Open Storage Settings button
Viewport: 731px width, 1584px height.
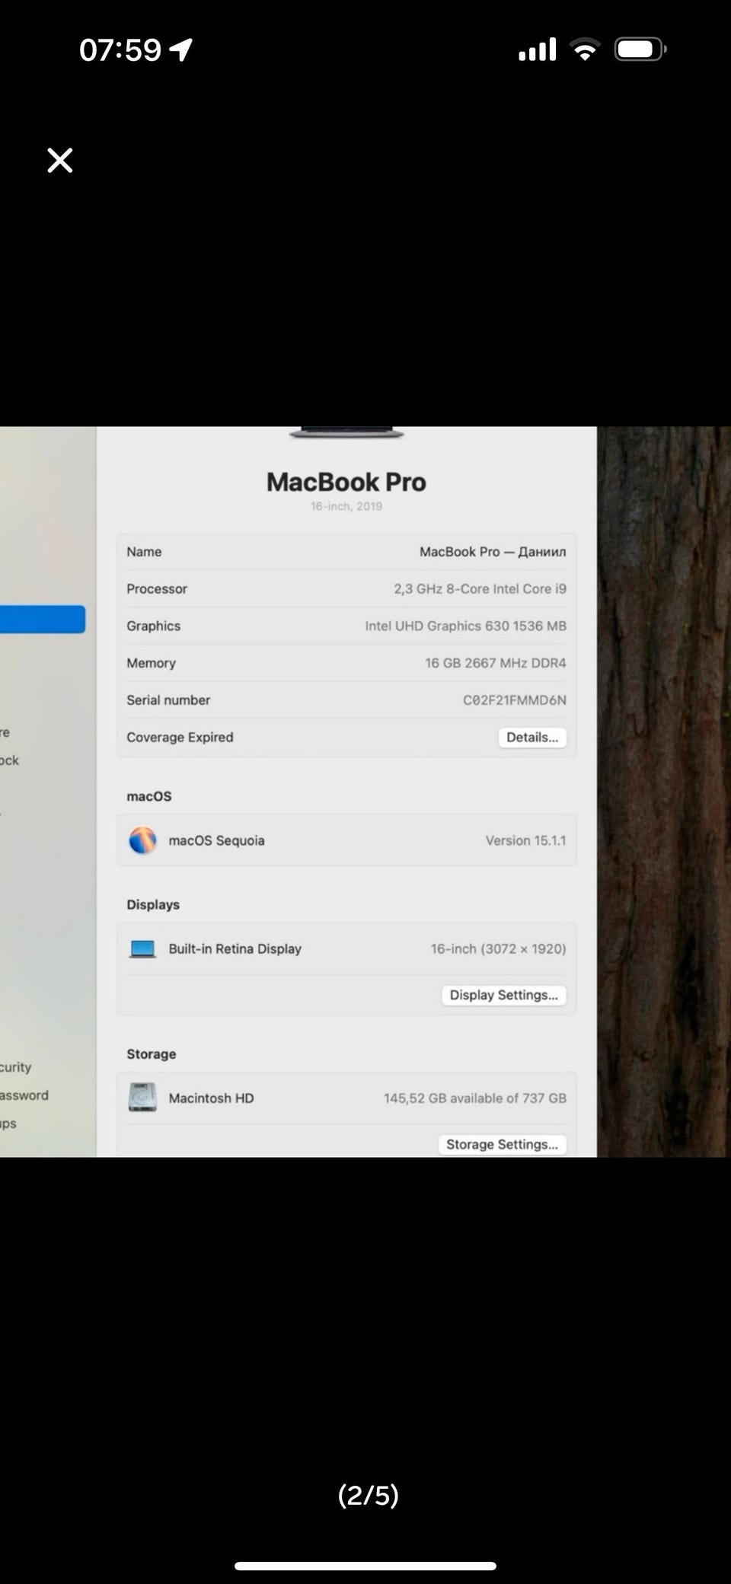(502, 1144)
